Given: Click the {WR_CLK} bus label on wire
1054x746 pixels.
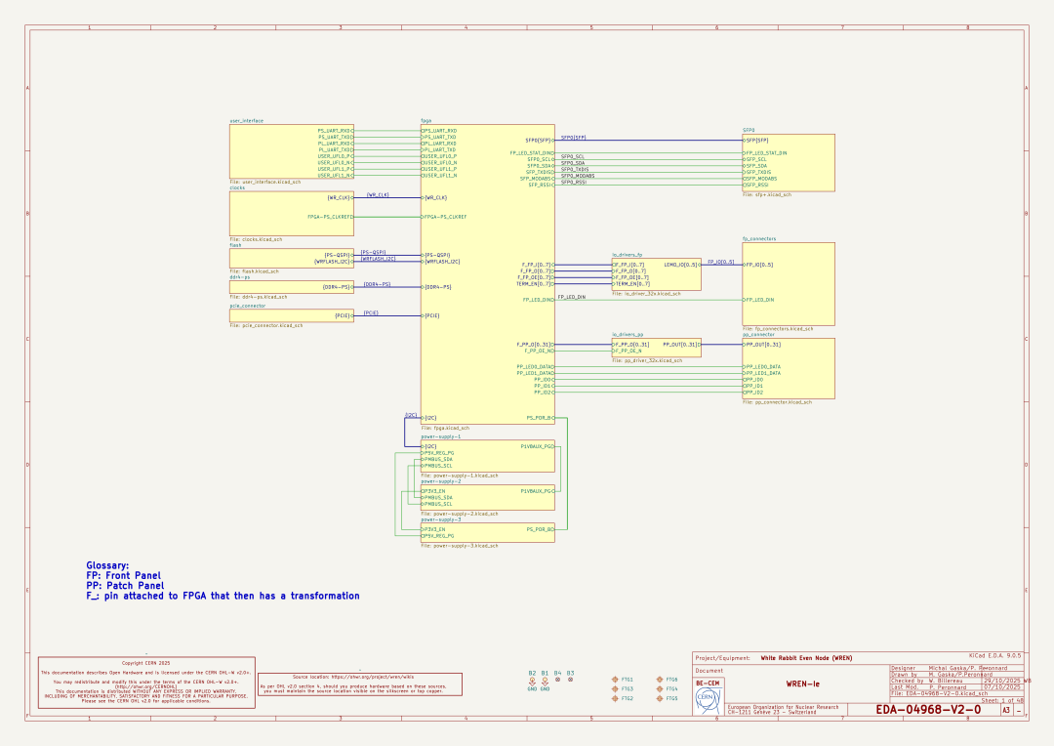Looking at the screenshot, I should (x=378, y=195).
